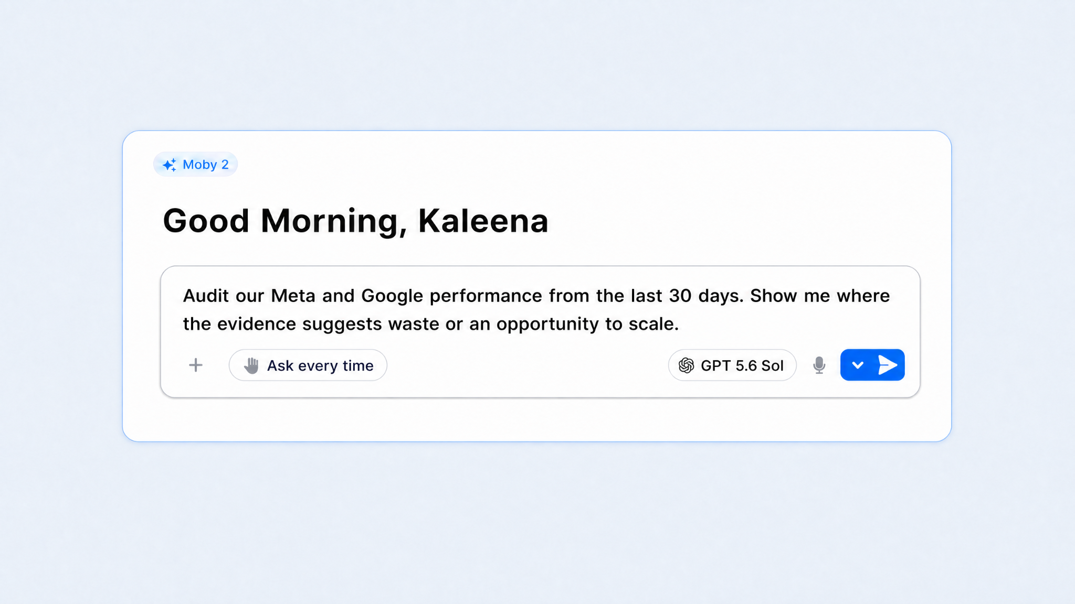Click the Moby 2 badge
1075x604 pixels.
(195, 165)
